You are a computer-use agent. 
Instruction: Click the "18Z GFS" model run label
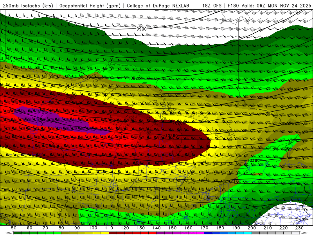(x=212, y=5)
